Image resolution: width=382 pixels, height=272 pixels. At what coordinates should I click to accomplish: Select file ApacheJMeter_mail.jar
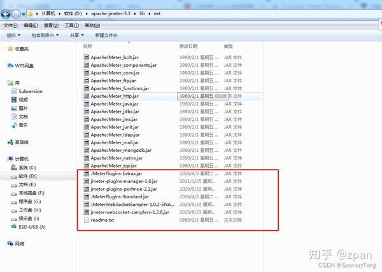tap(115, 142)
